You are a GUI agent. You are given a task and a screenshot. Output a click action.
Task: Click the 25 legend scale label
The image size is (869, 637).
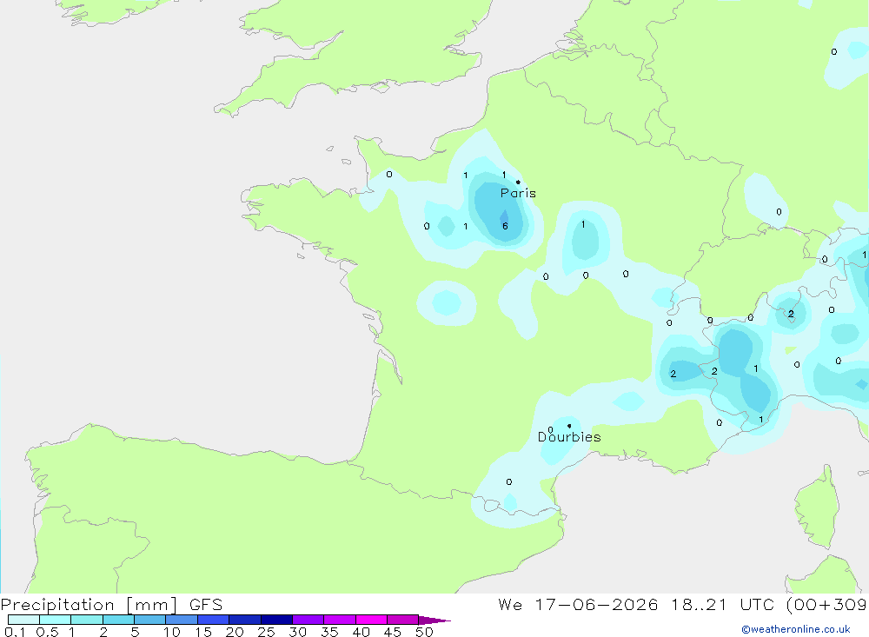point(266,632)
